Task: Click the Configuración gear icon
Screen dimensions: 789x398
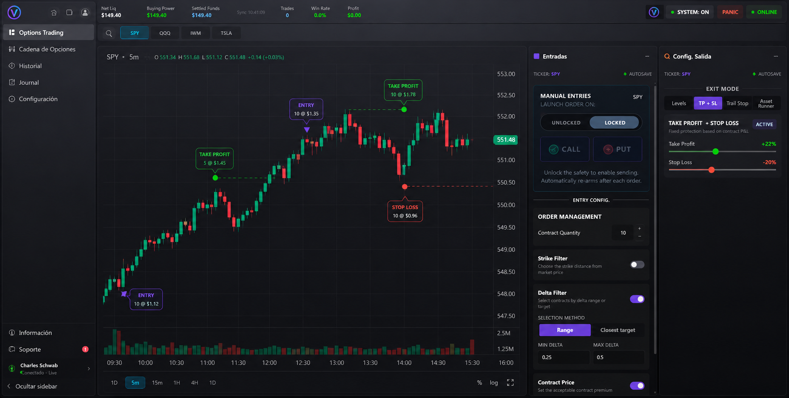Action: [12, 99]
